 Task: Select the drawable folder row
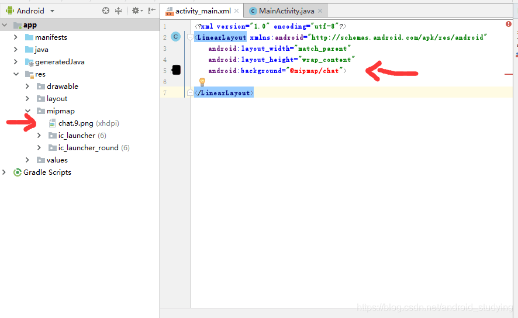tap(80, 86)
